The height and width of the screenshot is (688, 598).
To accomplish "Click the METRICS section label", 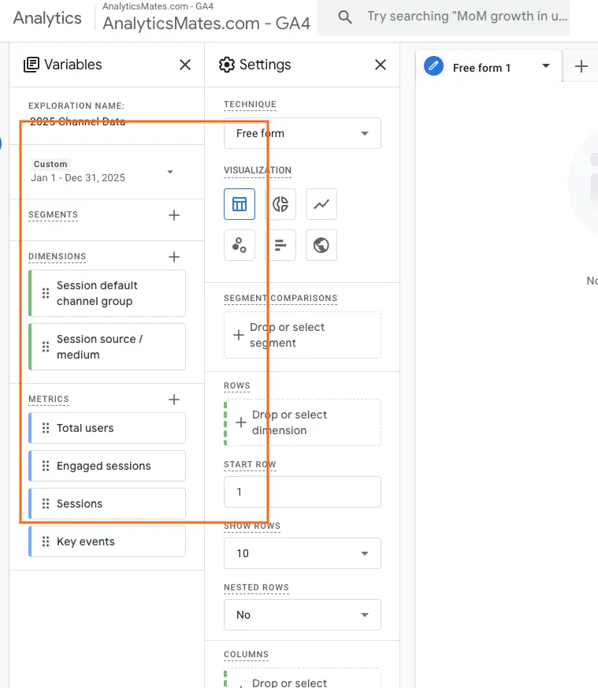I will [49, 399].
